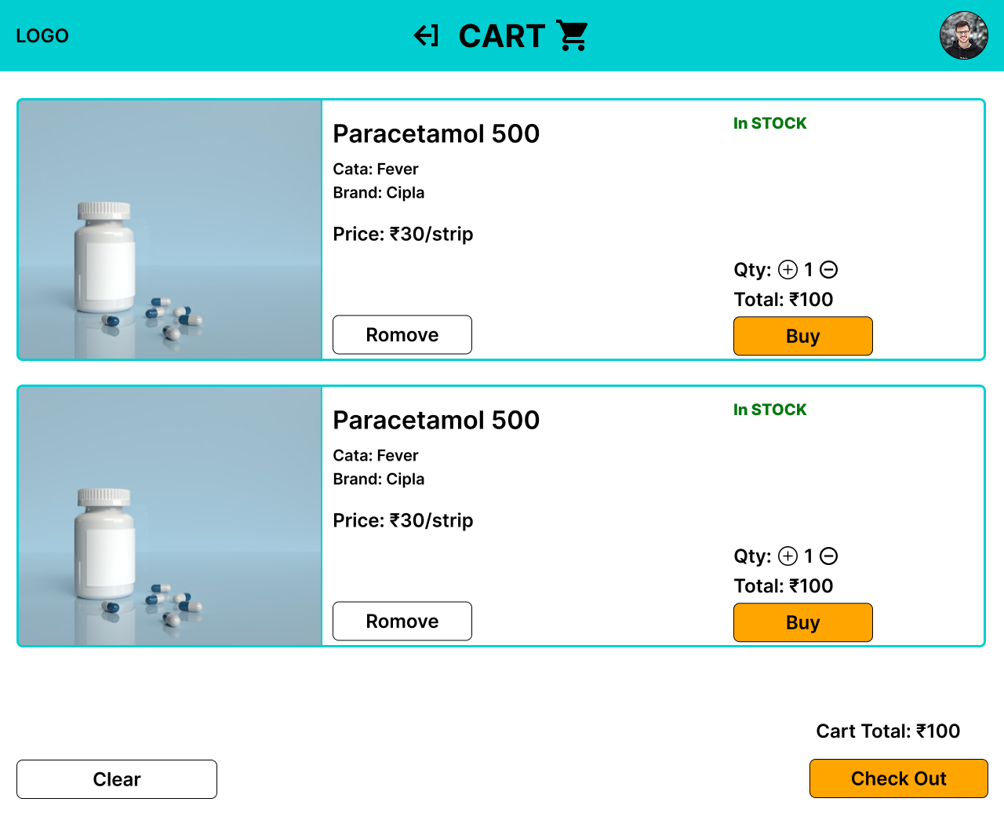Viewport: 1004px width, 824px height.
Task: Remove the second Paracetamol 500 item
Action: tap(402, 622)
